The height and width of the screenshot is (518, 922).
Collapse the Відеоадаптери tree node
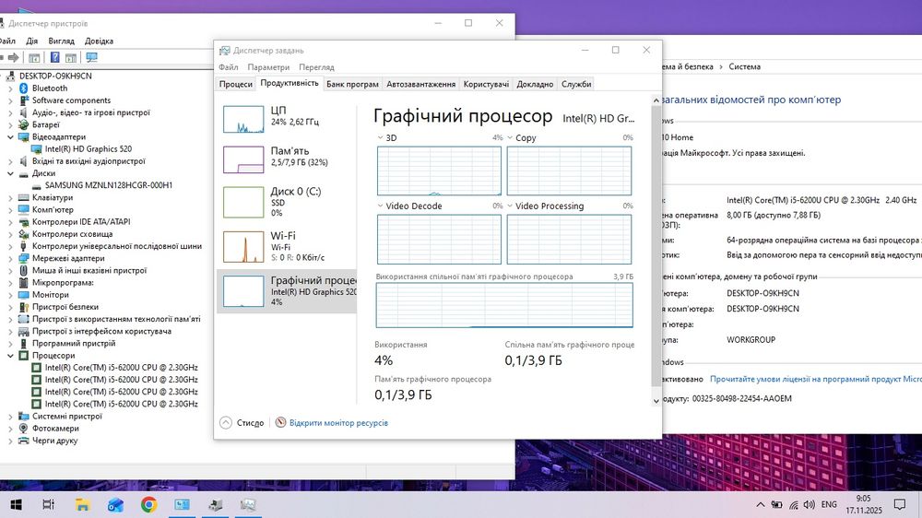tap(10, 137)
